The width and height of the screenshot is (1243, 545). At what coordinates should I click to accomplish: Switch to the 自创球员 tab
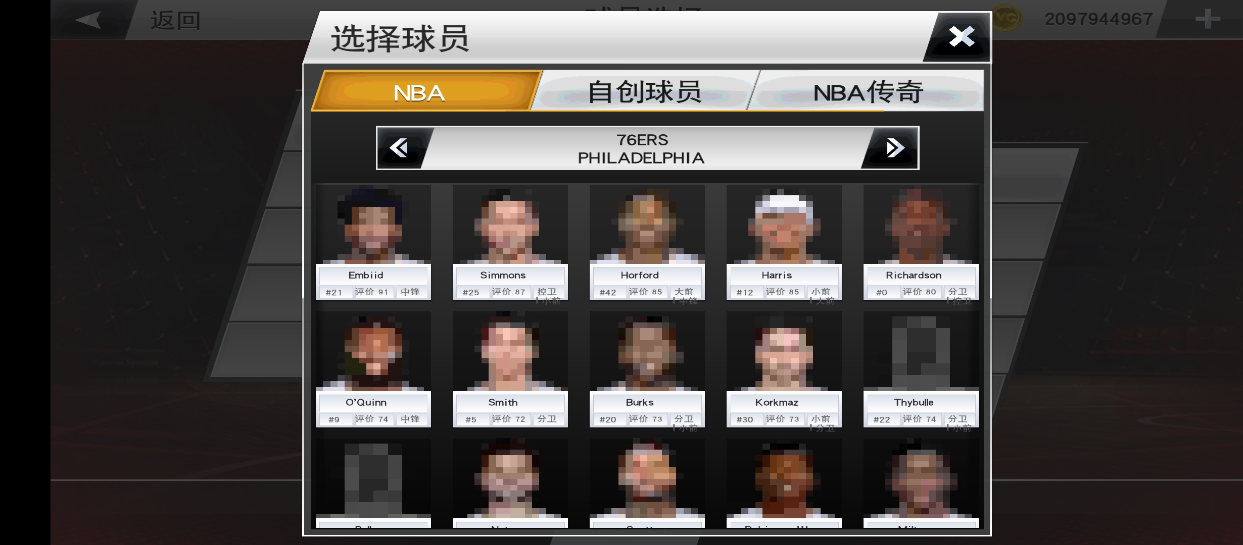pyautogui.click(x=644, y=92)
